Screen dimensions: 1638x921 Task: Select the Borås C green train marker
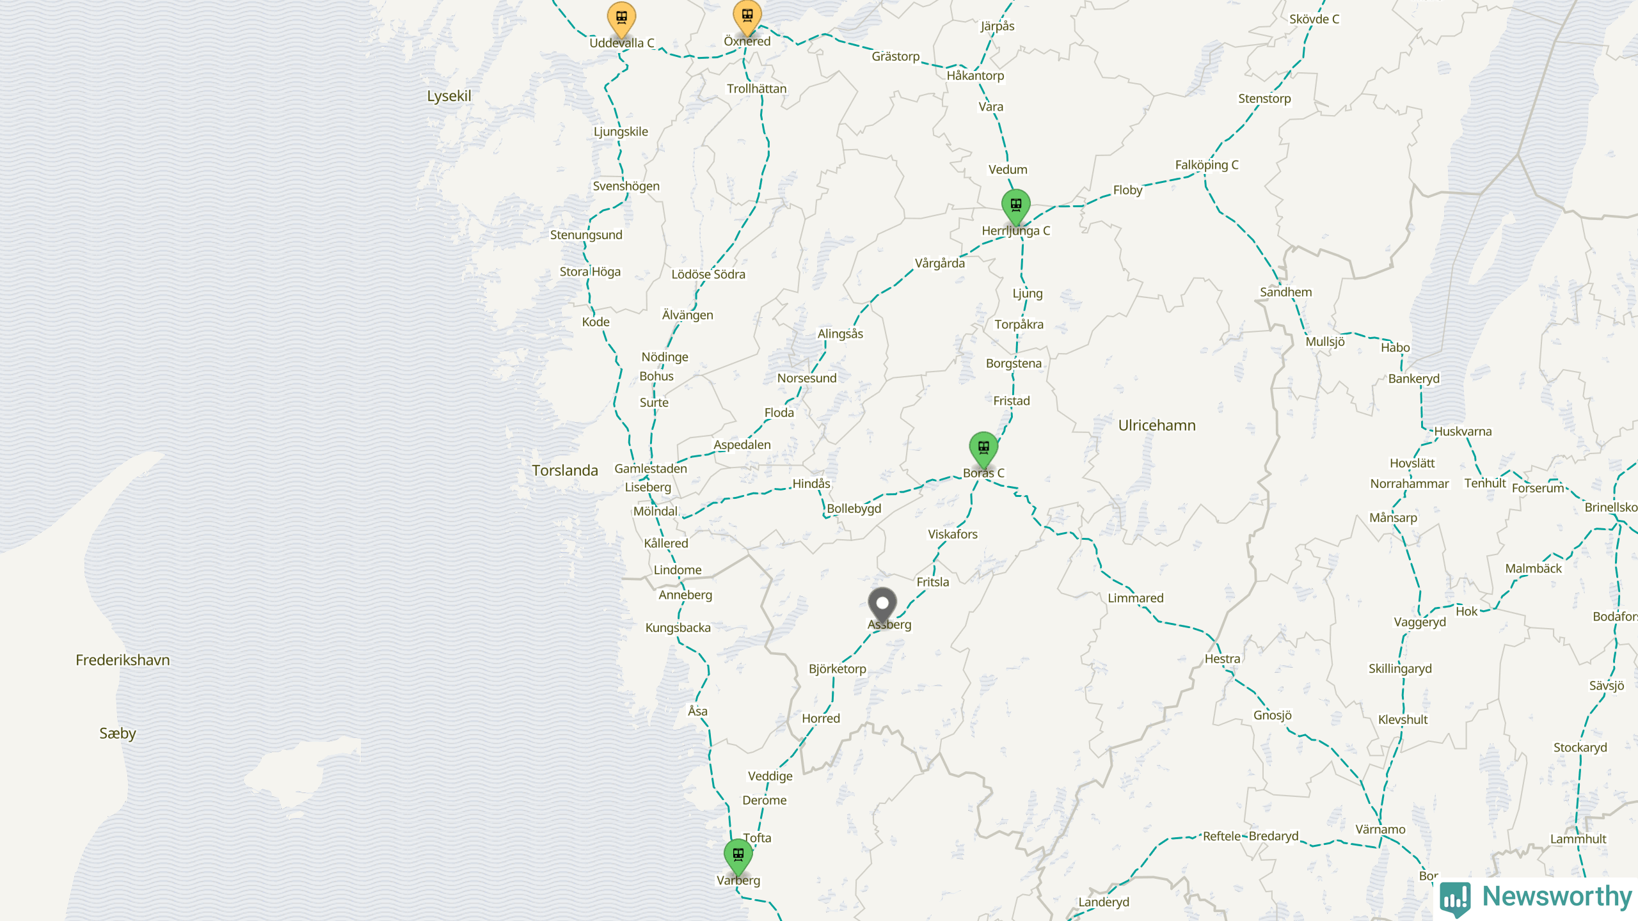click(984, 450)
